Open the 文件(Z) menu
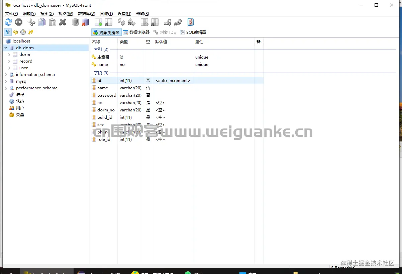The image size is (402, 274). (11, 14)
